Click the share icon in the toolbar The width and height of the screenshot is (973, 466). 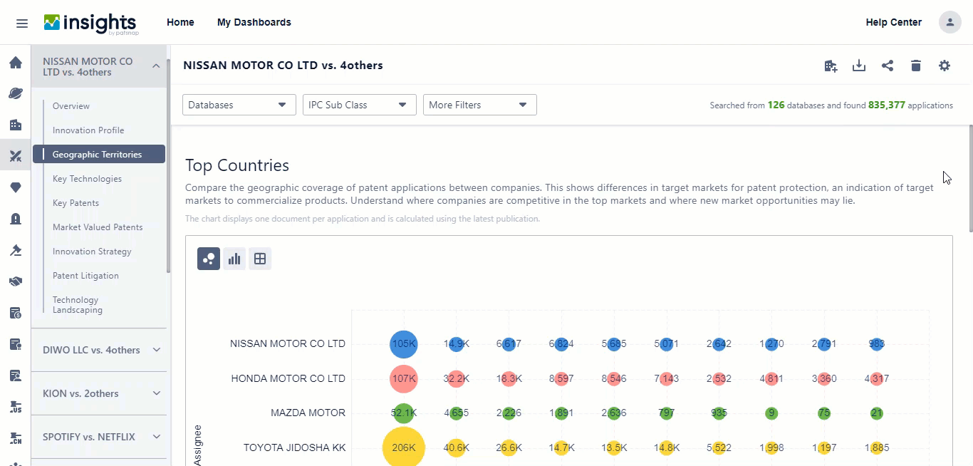[888, 65]
